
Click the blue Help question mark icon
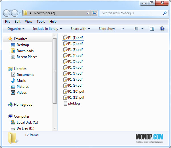click(x=162, y=29)
